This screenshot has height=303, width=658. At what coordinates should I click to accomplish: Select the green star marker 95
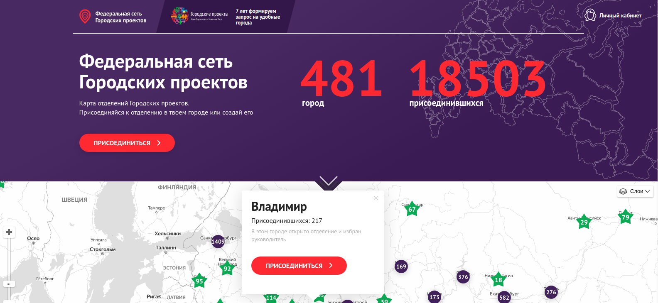coord(199,281)
